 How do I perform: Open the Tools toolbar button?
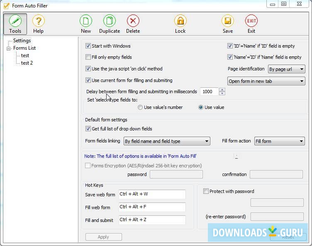pyautogui.click(x=15, y=24)
